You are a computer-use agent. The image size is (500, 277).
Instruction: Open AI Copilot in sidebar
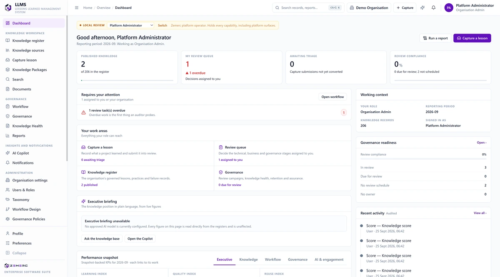pos(33,153)
